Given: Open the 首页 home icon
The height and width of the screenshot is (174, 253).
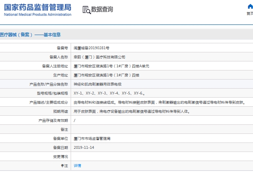Looking at the screenshot, I should (x=250, y=7).
